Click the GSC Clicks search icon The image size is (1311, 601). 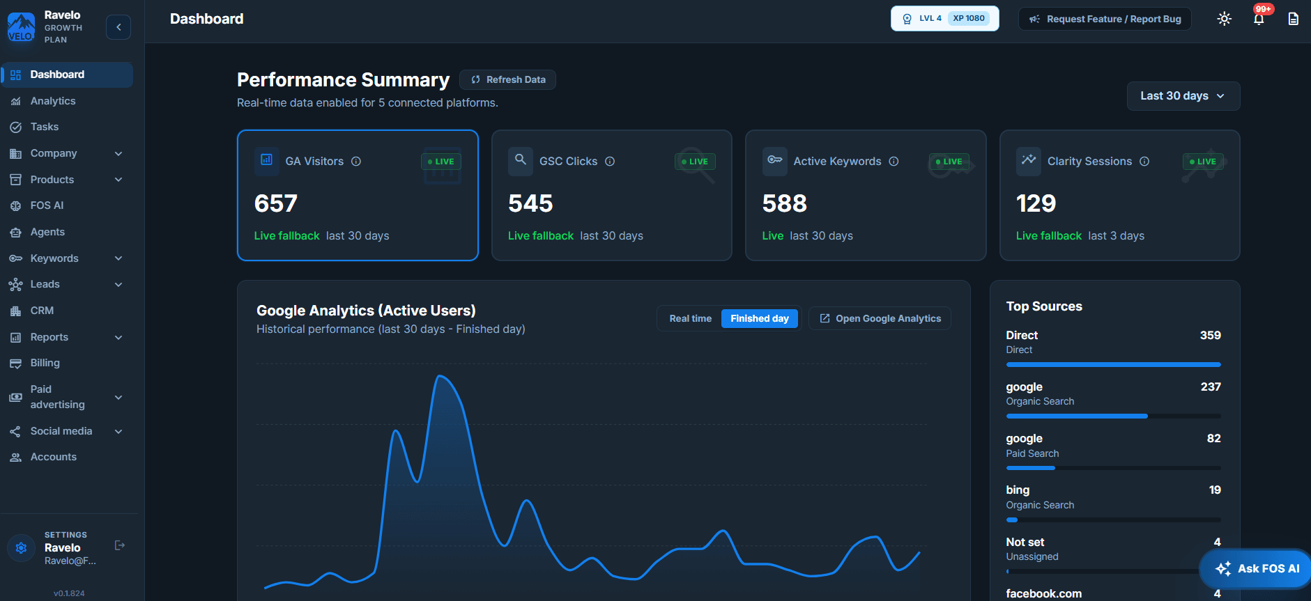[x=521, y=160]
